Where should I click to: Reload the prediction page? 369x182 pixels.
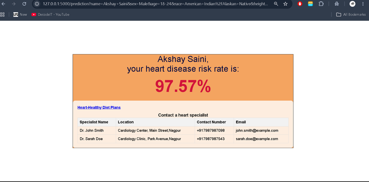pos(24,4)
